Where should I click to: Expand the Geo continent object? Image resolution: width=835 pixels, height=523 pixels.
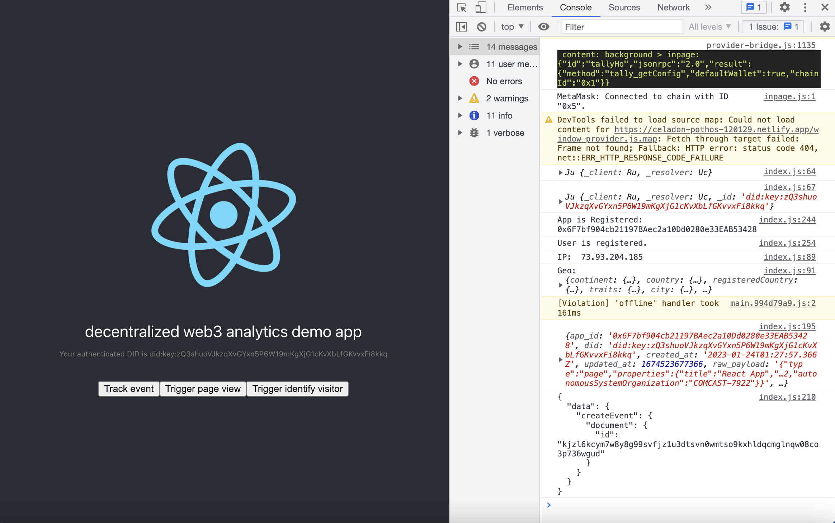[561, 285]
